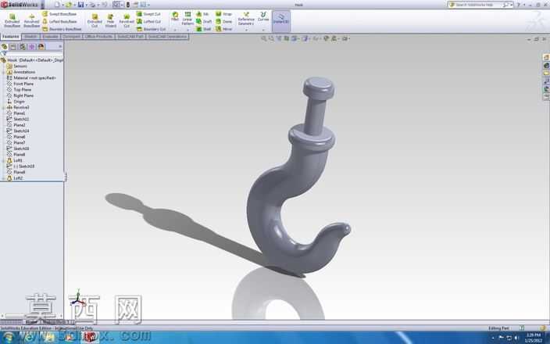The image size is (550, 344).
Task: Switch to the SolidCAM Operations tab
Action: 167,37
